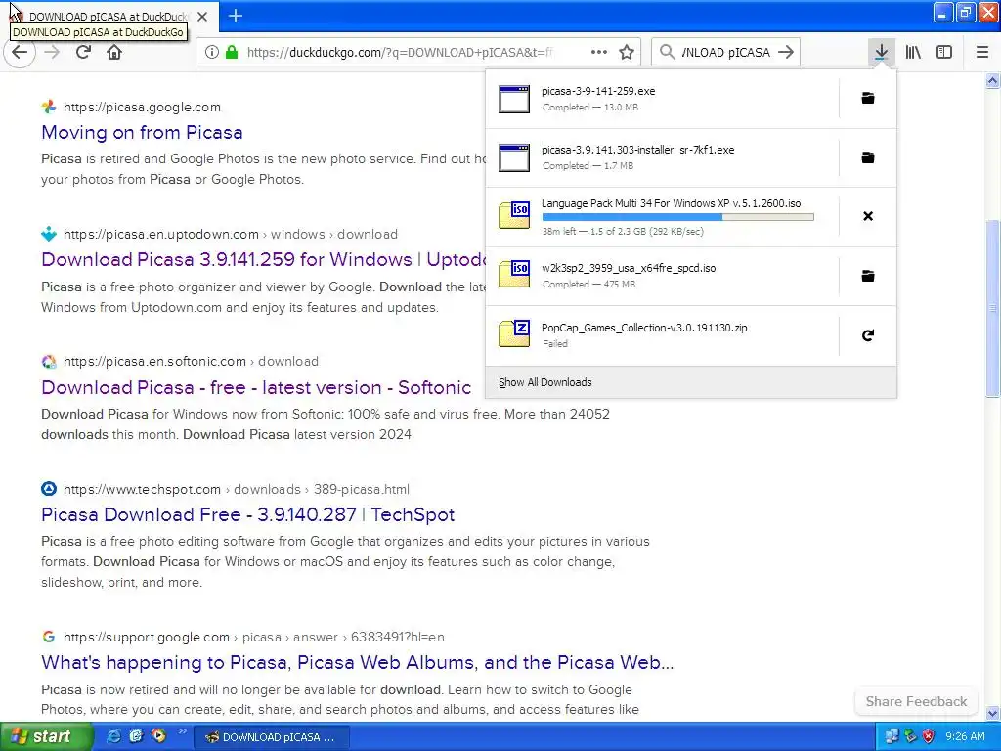Viewport: 1001px width, 751px height.
Task: Select the DOWNLOAD pICASA at DuckDuckGo tab
Action: (109, 17)
